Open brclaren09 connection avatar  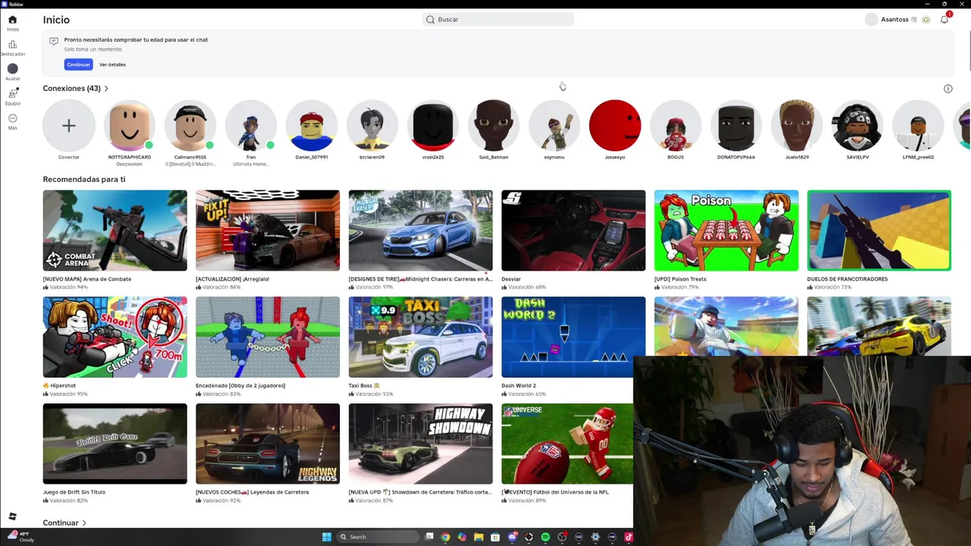click(x=372, y=125)
